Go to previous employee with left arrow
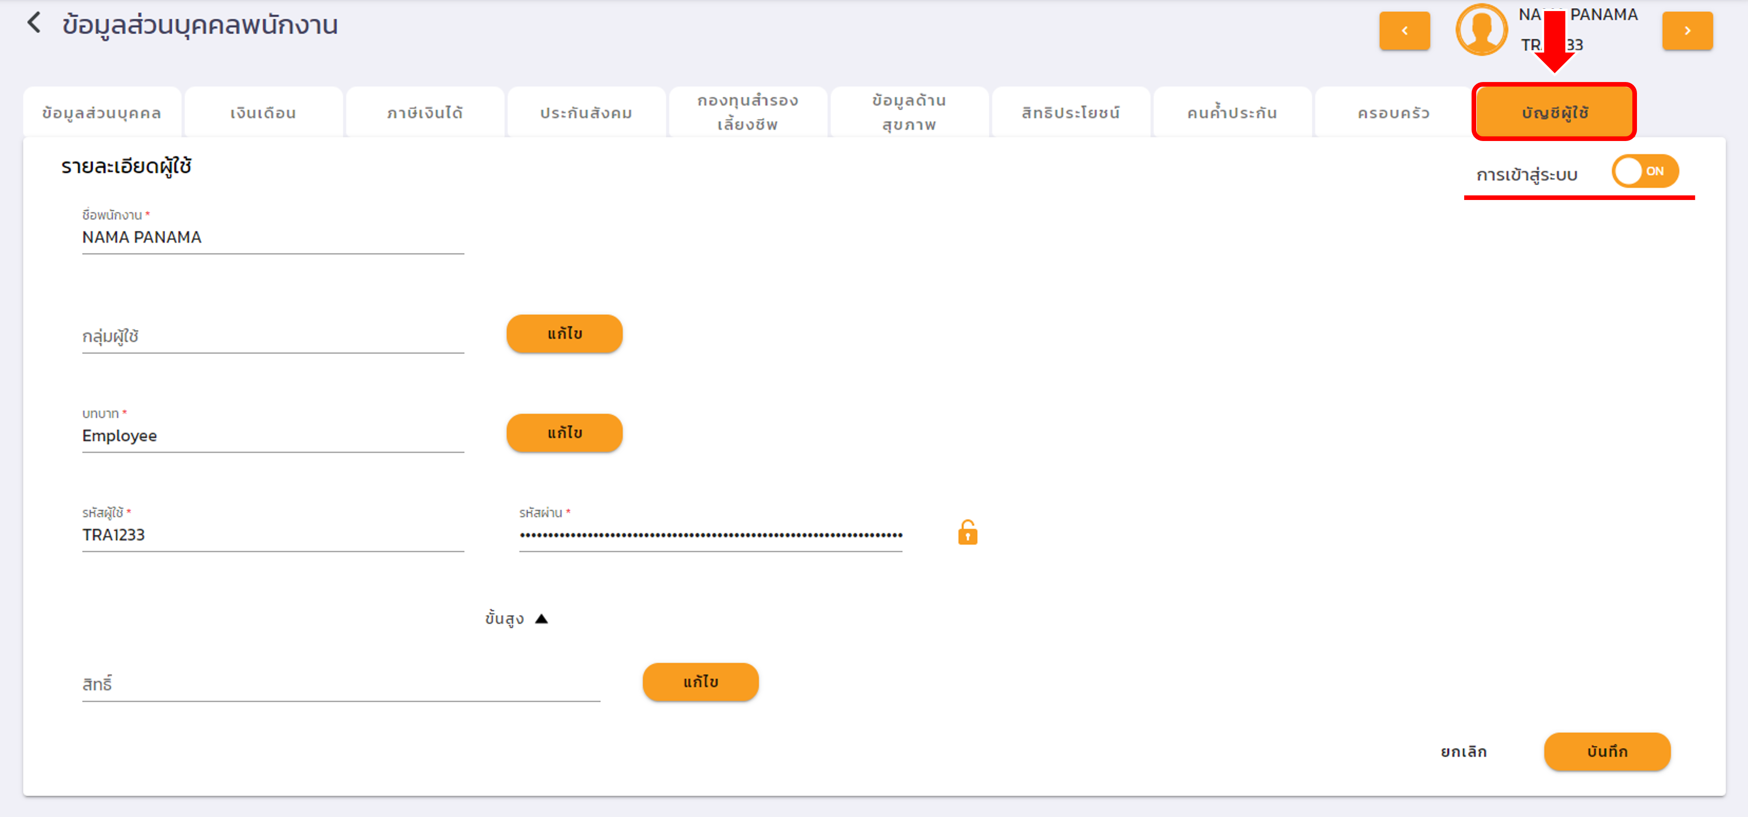Screen dimensions: 1748x817 (1404, 31)
